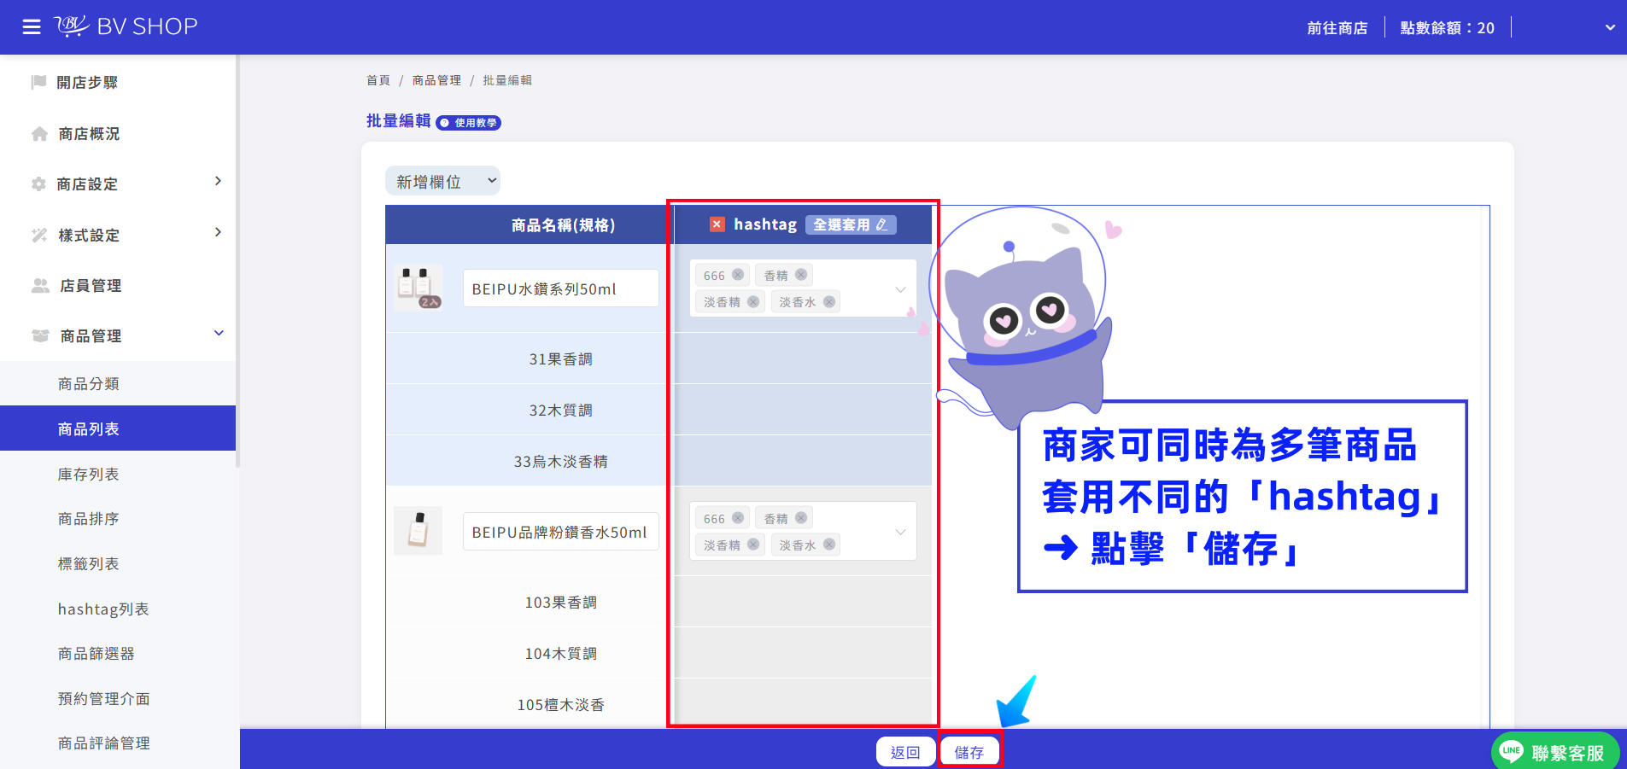
Task: Open the 新增欄位 dropdown
Action: click(x=442, y=181)
